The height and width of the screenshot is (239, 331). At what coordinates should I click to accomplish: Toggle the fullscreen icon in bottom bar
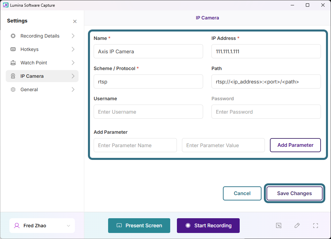pyautogui.click(x=315, y=226)
